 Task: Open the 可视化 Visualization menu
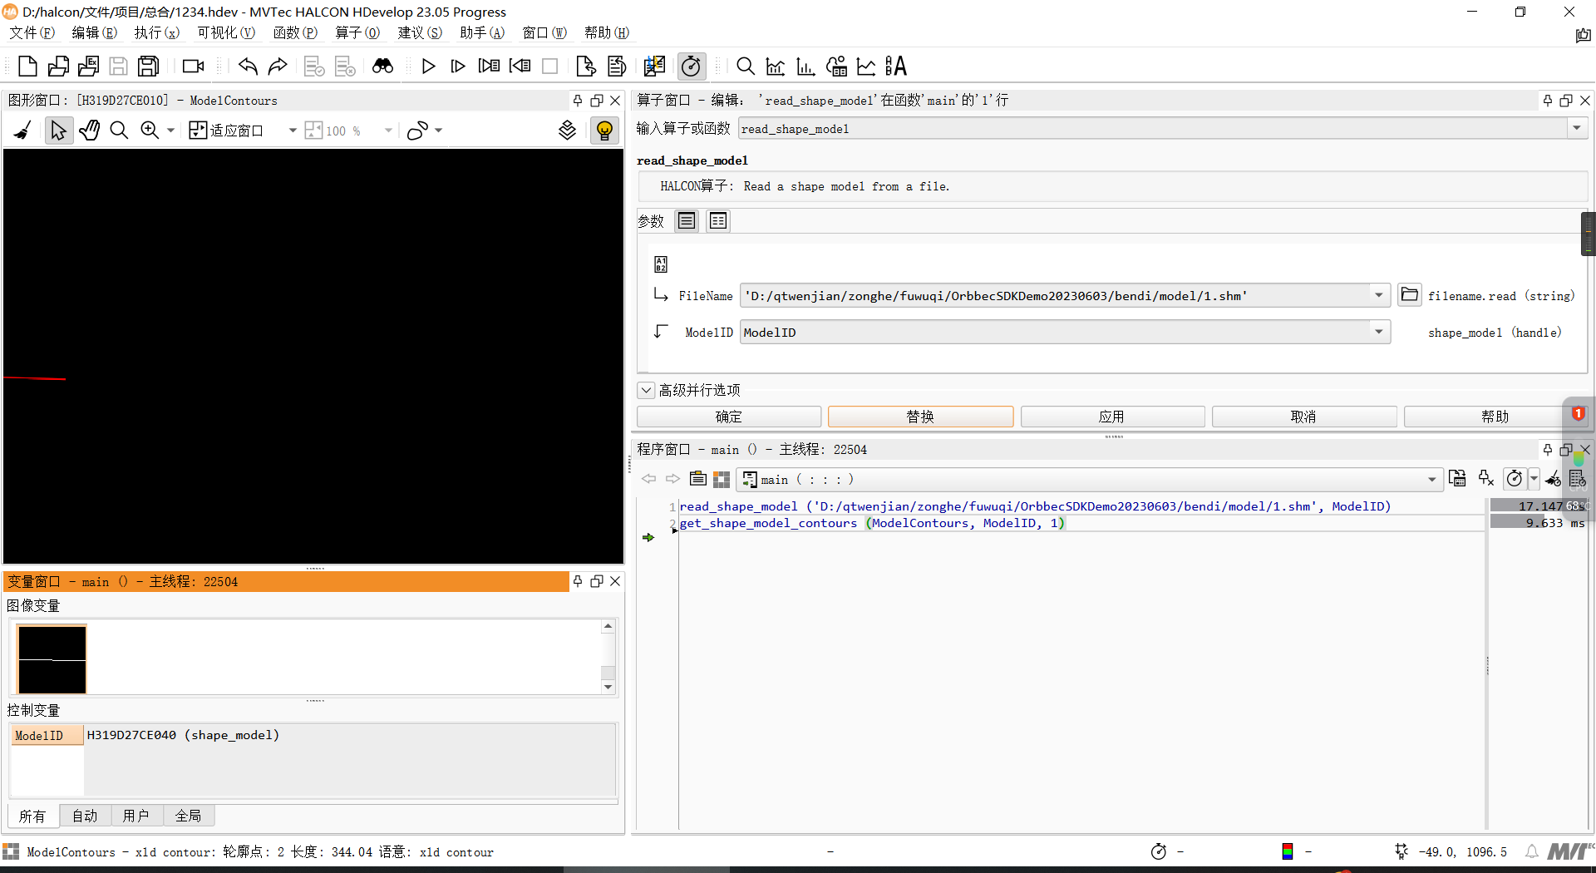tap(226, 32)
